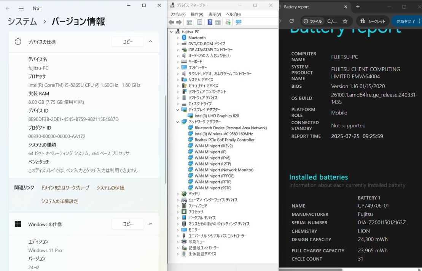Select Bluetooth Device (Personal Area Network)
422x271 pixels.
click(x=231, y=128)
